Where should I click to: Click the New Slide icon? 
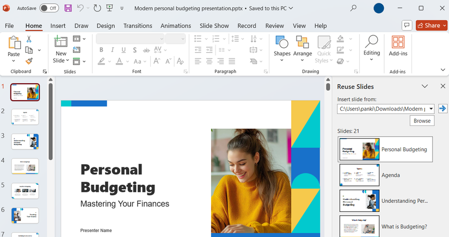(61, 41)
